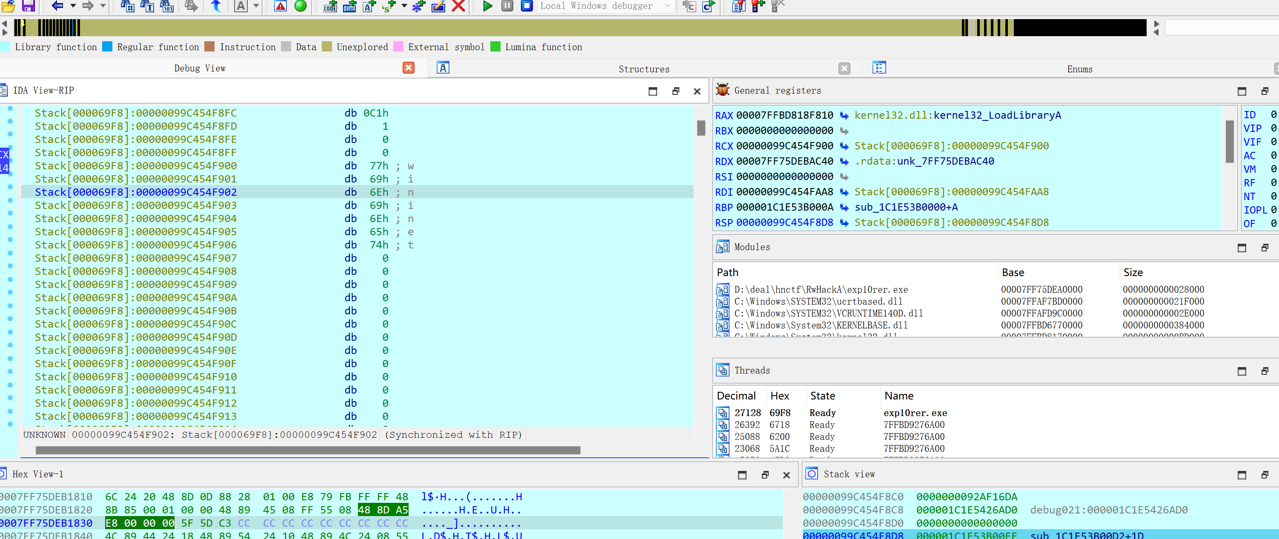Click the IDA View horizontal scrollbar
Viewport: 1279px width, 539px height.
pyautogui.click(x=308, y=450)
